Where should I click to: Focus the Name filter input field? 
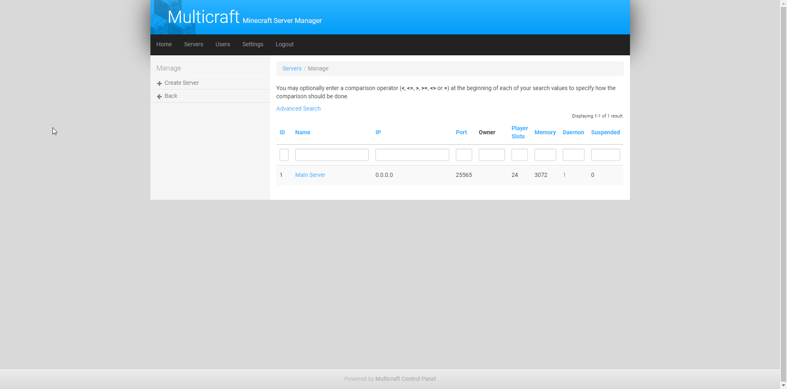point(332,155)
